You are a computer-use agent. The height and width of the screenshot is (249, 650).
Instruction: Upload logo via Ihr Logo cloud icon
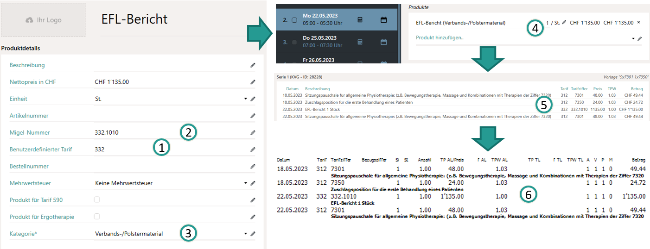point(30,20)
